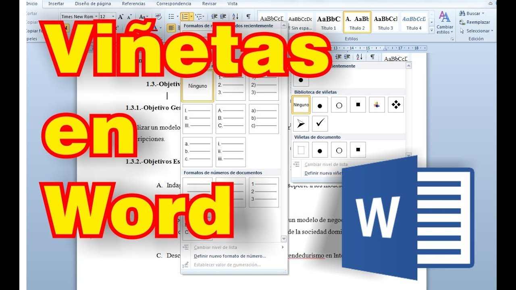Apply the Sin espaciado style

pos(300,22)
